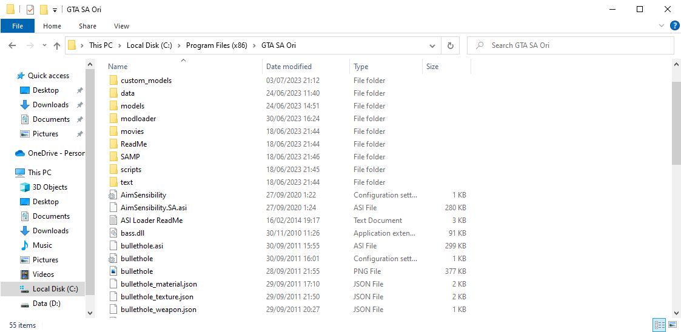Click the bullethole.asi file icon
The width and height of the screenshot is (681, 332).
[x=113, y=245]
